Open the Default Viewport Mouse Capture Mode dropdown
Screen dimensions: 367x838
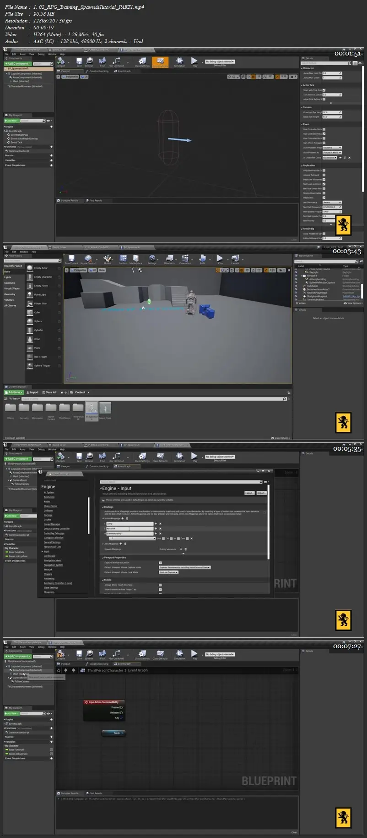click(185, 568)
